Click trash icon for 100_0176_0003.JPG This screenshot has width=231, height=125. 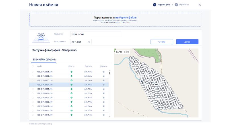click(x=104, y=80)
